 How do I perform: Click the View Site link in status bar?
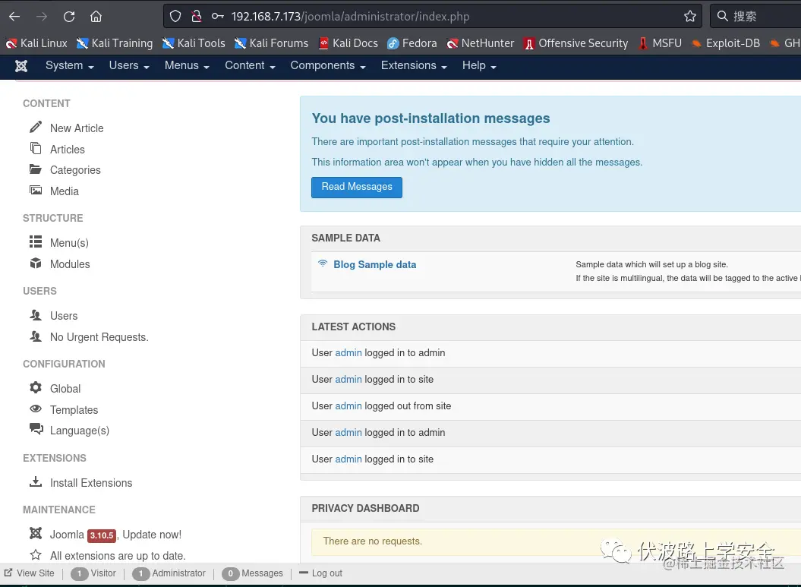click(29, 573)
